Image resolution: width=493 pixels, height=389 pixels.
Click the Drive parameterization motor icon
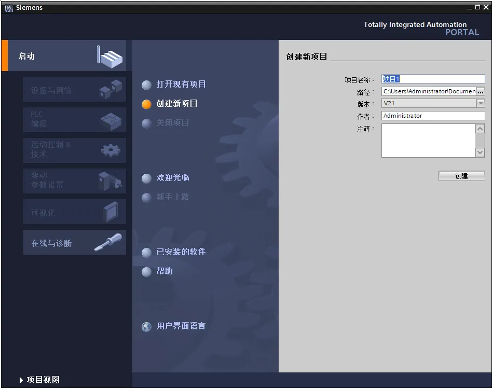point(109,181)
